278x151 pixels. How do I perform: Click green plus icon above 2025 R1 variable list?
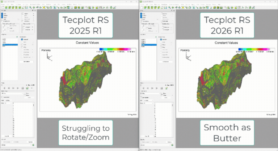[x=17, y=37]
